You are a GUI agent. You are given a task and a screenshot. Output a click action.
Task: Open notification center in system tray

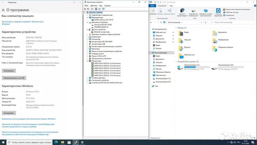pyautogui.click(x=253, y=142)
